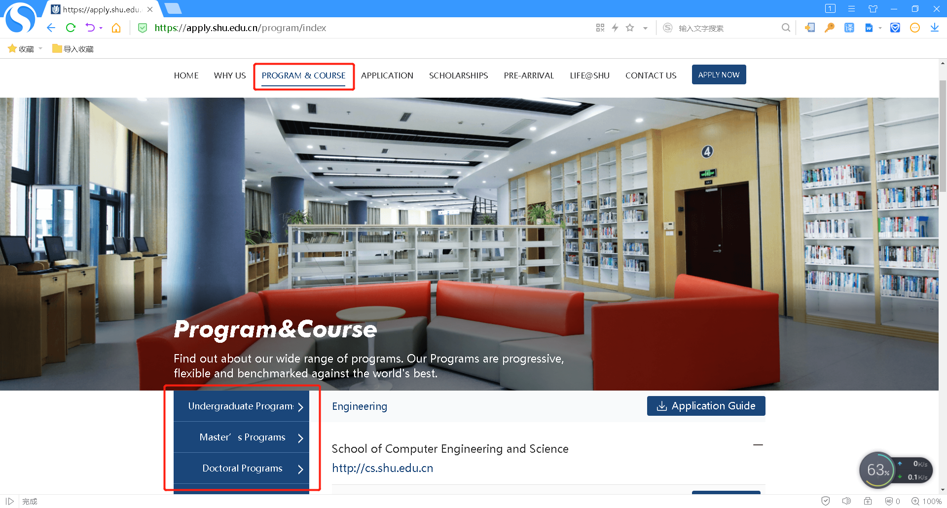Select PROGRAM & COURSE menu item
The height and width of the screenshot is (508, 947).
303,75
